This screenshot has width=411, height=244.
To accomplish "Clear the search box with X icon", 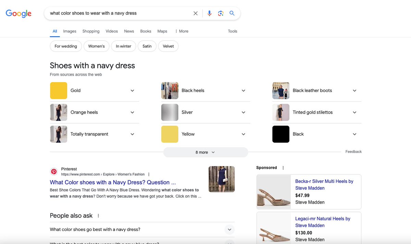I will click(x=196, y=13).
